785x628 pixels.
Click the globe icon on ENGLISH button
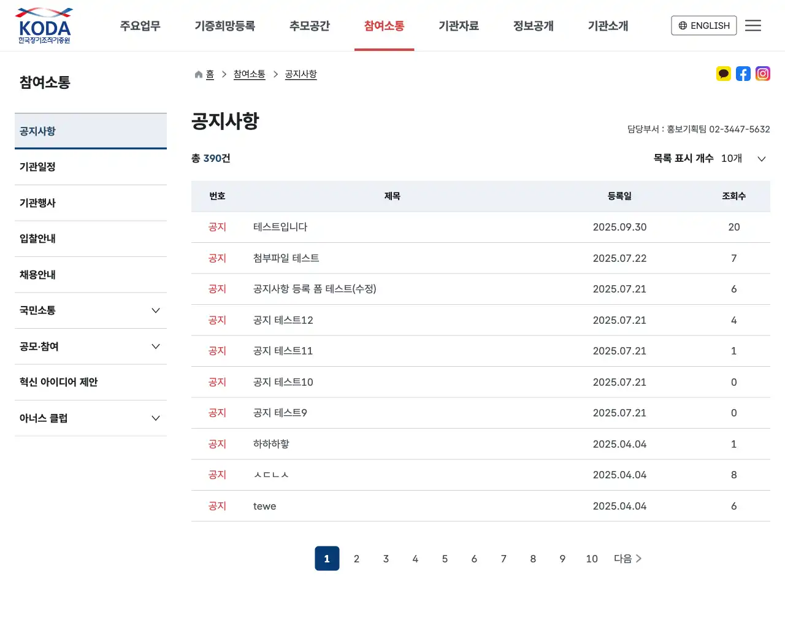(x=682, y=25)
